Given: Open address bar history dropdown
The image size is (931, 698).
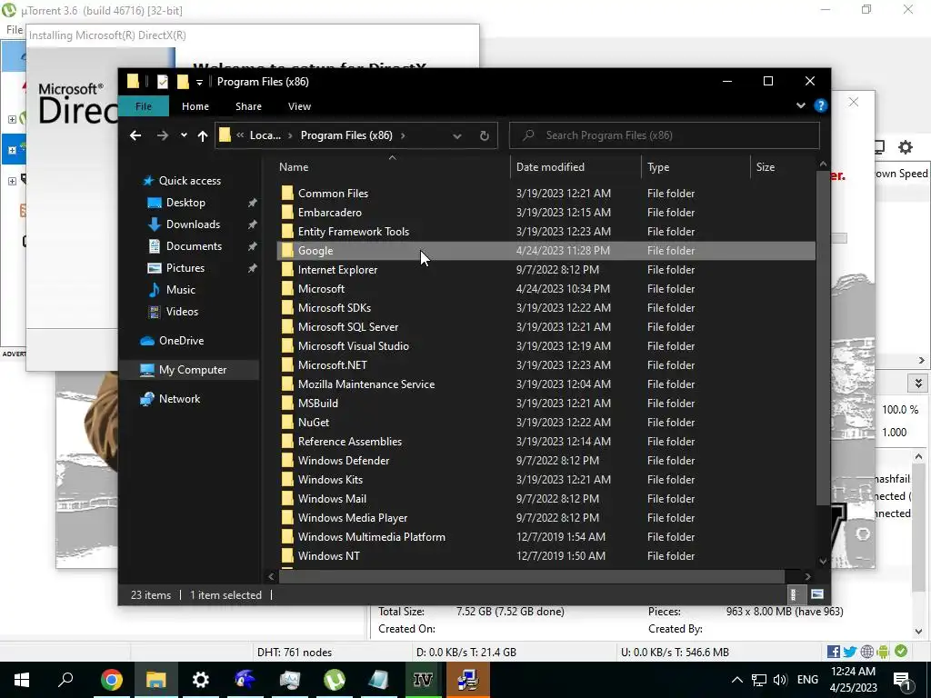Looking at the screenshot, I should [x=456, y=136].
